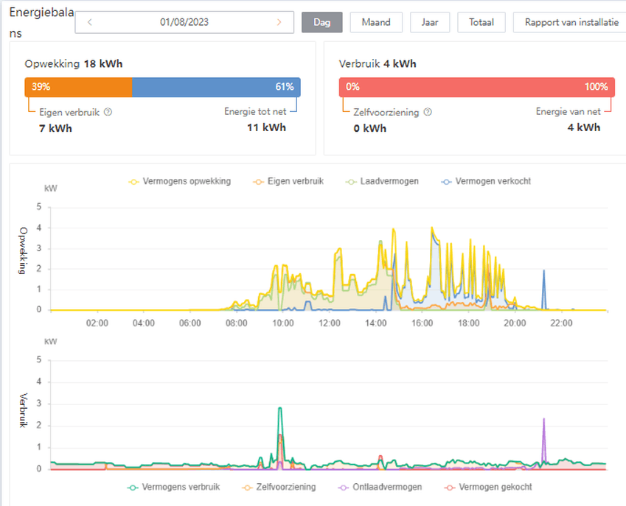The width and height of the screenshot is (626, 506).
Task: Toggle Ontlaadvermogen legend series
Action: (380, 488)
